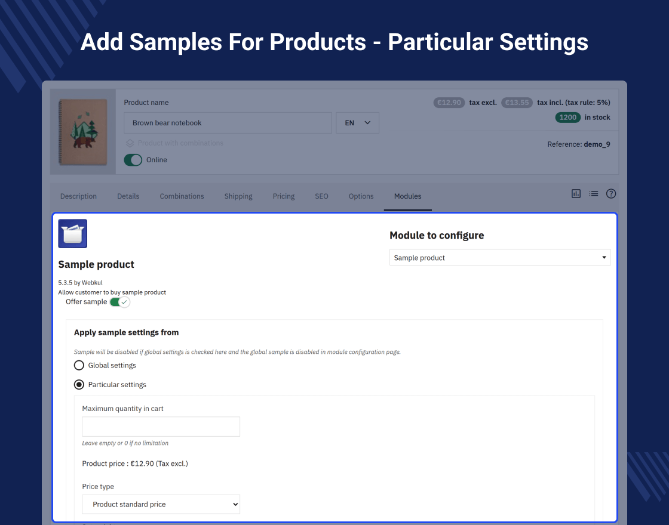
Task: Open the Module to configure dropdown
Action: click(x=500, y=257)
